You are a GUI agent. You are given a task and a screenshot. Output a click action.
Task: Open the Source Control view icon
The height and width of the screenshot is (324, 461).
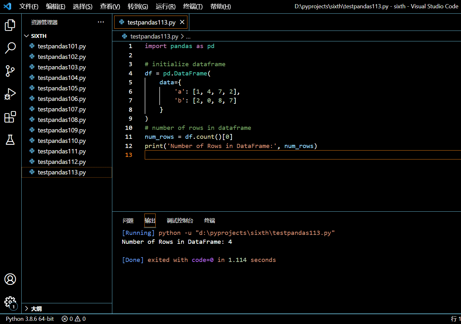[10, 71]
